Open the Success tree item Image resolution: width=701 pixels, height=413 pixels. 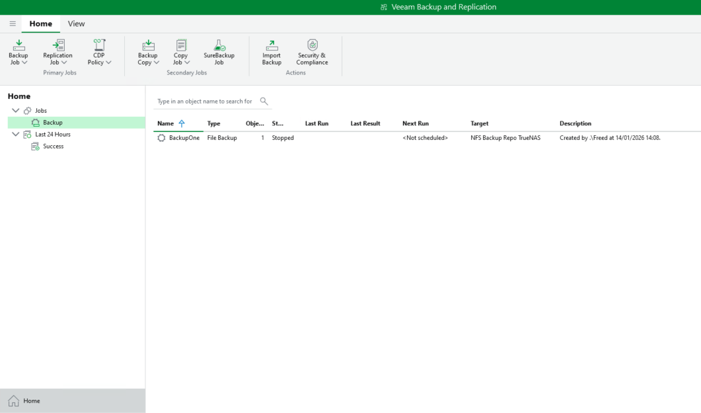coord(53,146)
